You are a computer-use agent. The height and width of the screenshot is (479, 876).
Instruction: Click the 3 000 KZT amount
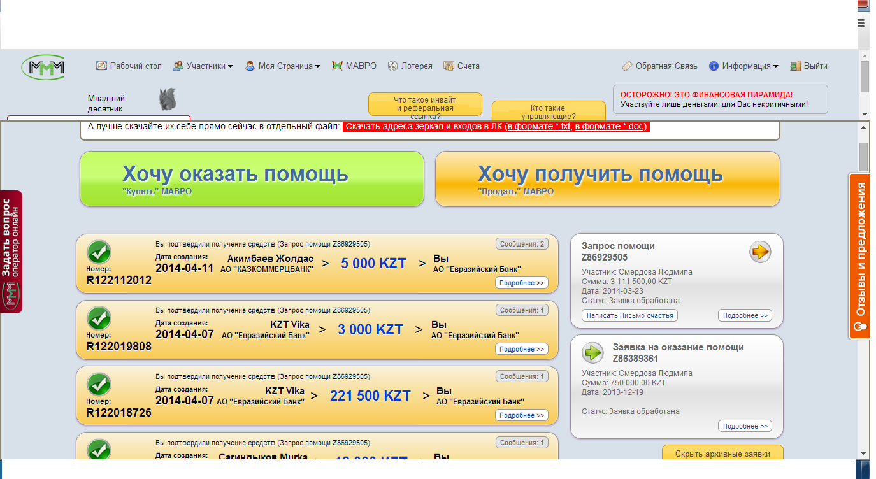(371, 329)
